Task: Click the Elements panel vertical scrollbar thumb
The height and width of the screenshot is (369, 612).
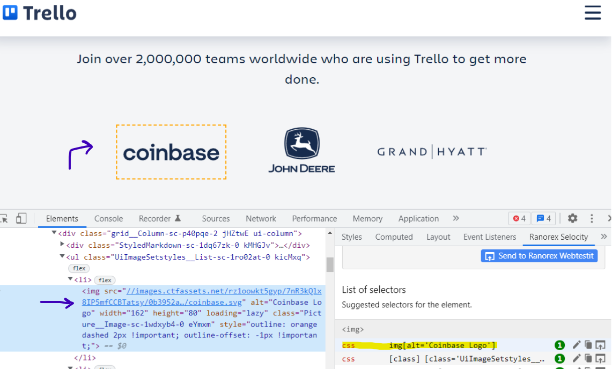Action: coord(330,264)
